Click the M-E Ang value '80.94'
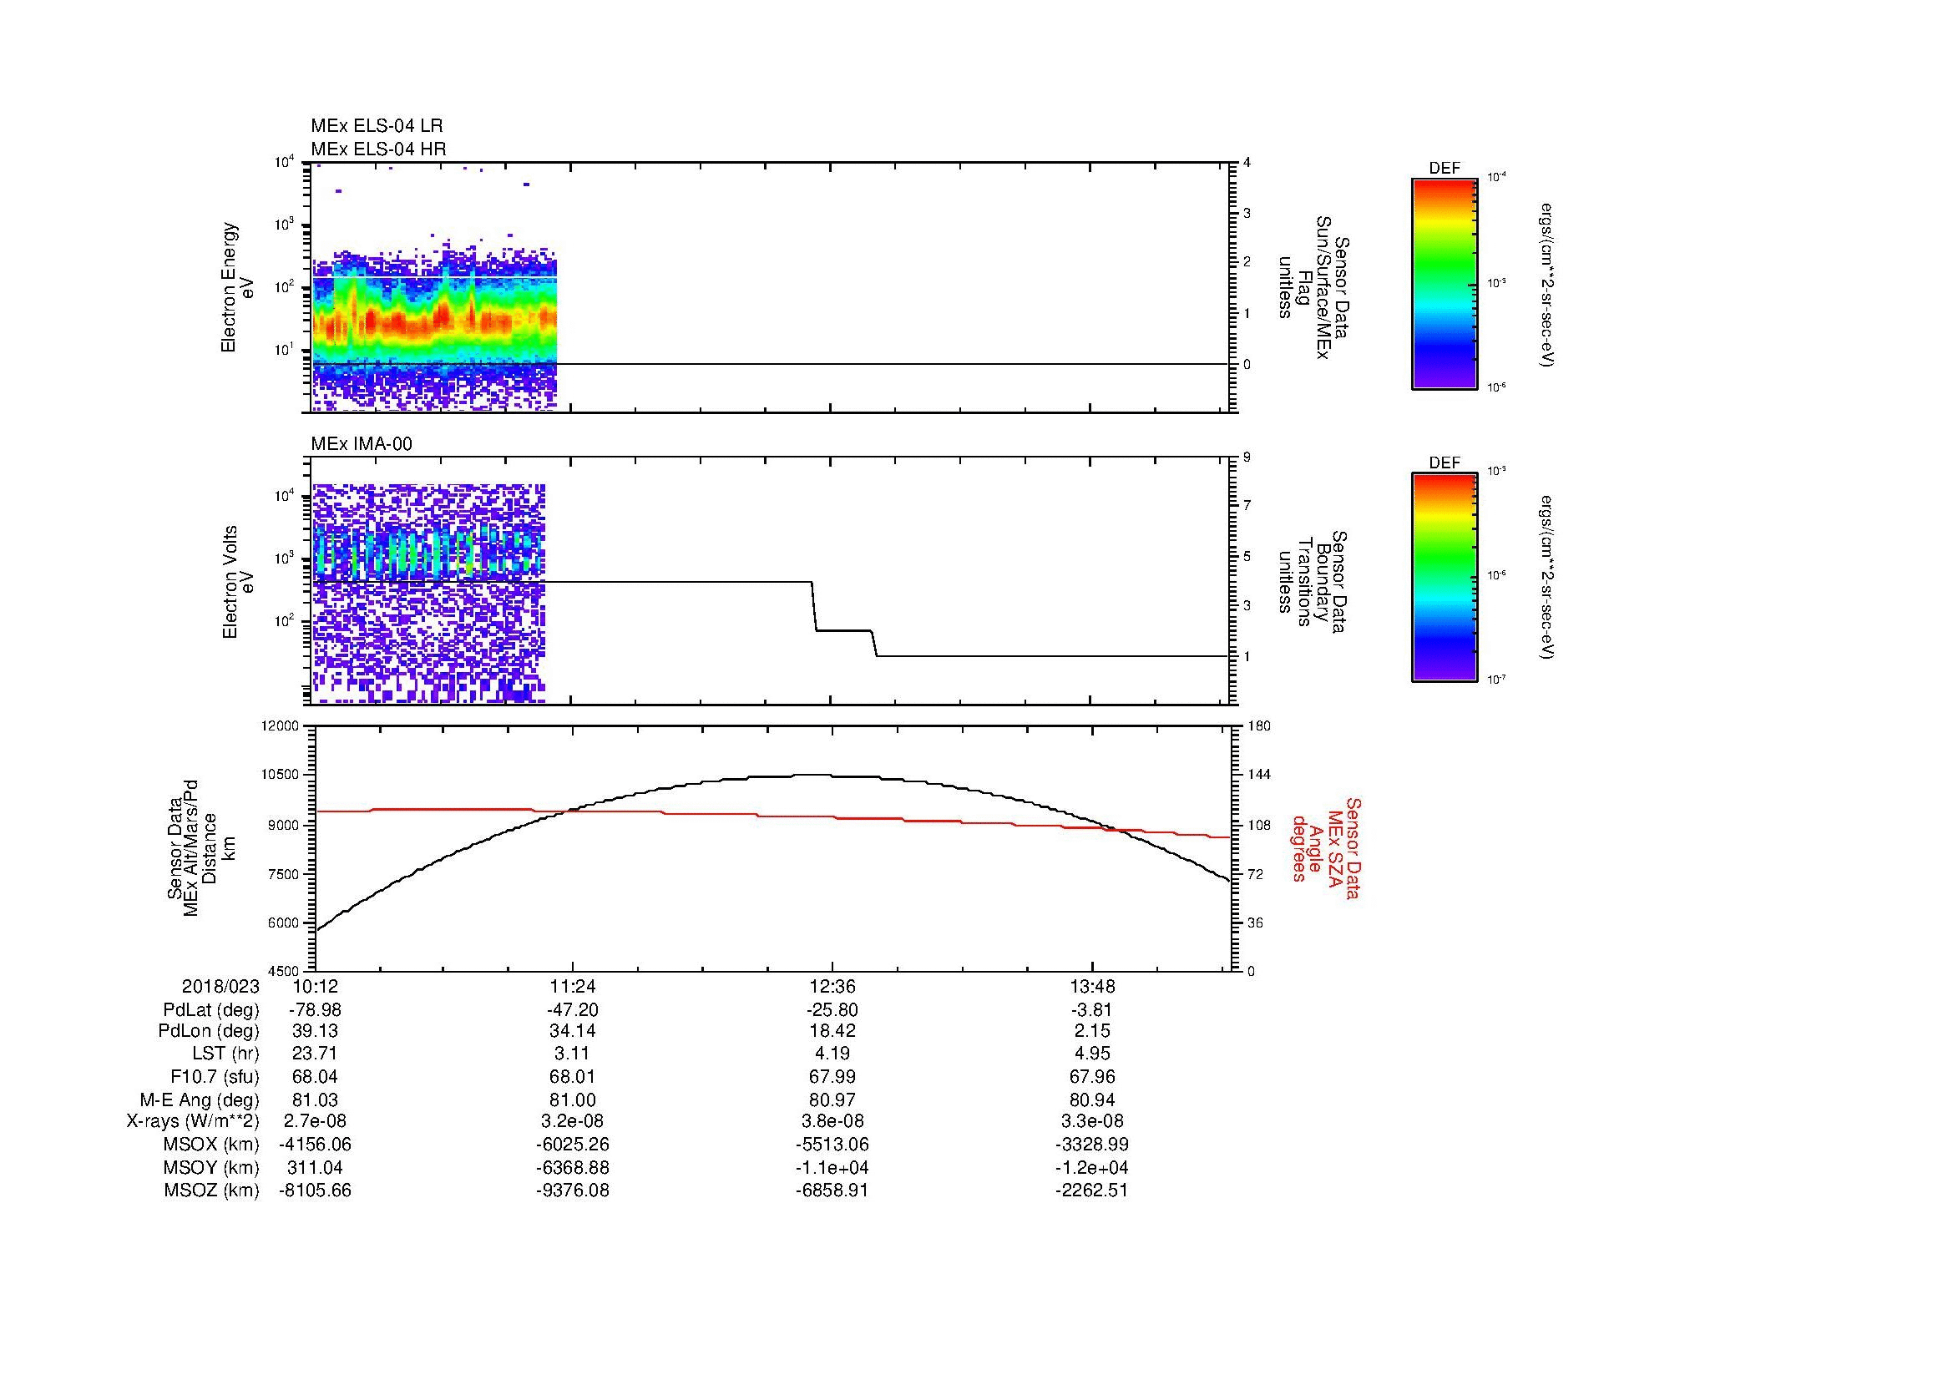The height and width of the screenshot is (1380, 1953). [1091, 1100]
